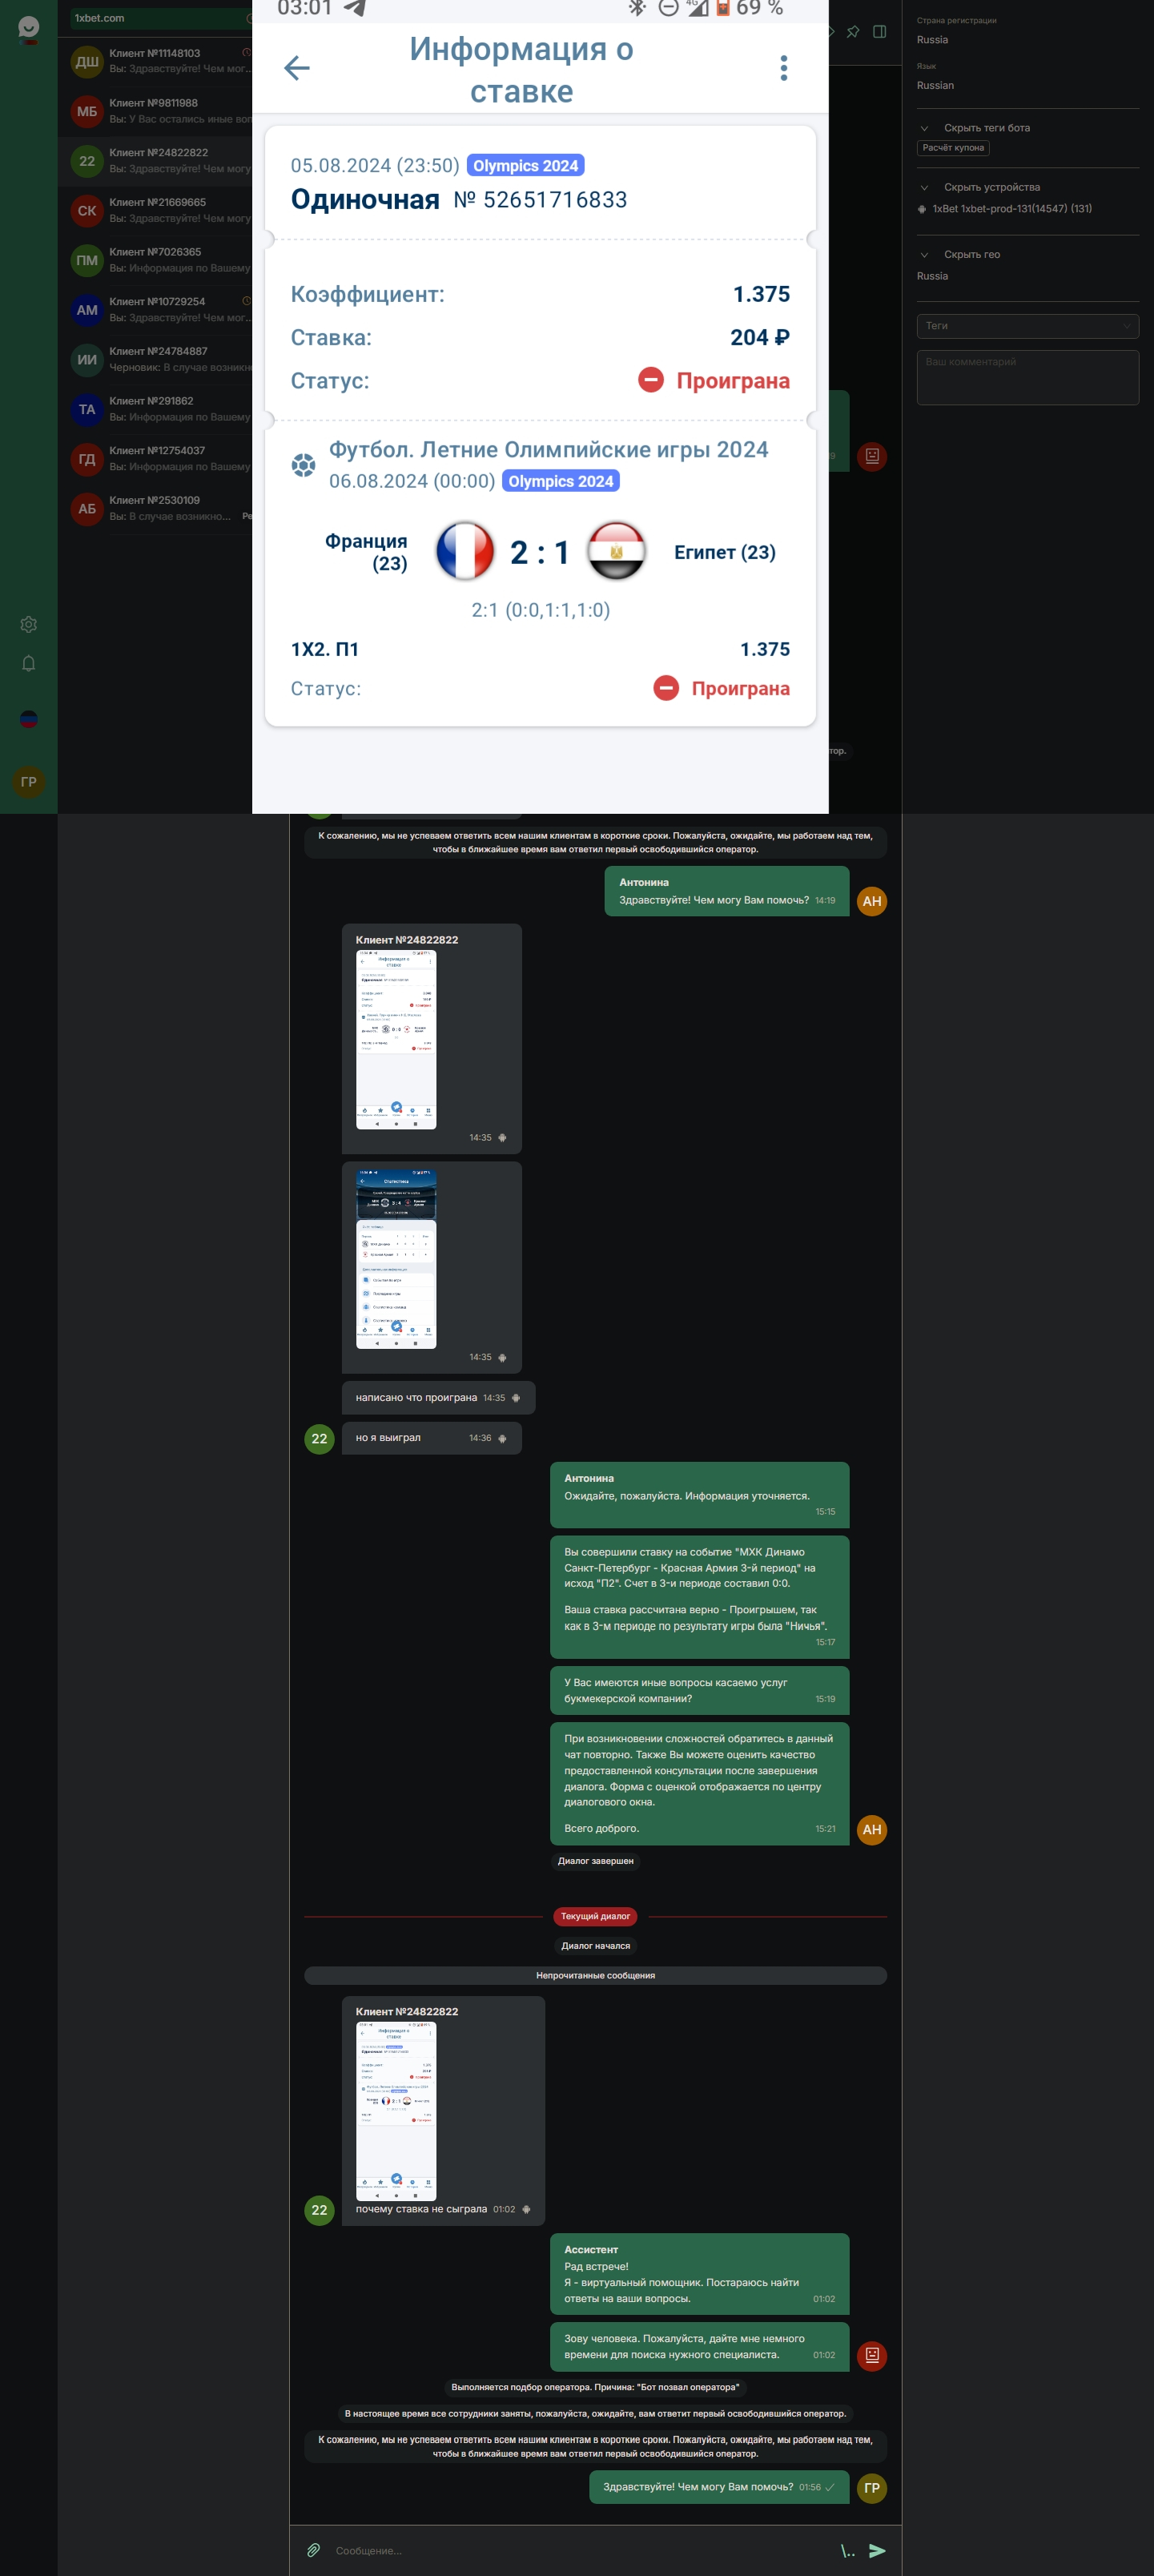The height and width of the screenshot is (2576, 1154).
Task: Click the red bot avatar near bottom
Action: pos(872,2355)
